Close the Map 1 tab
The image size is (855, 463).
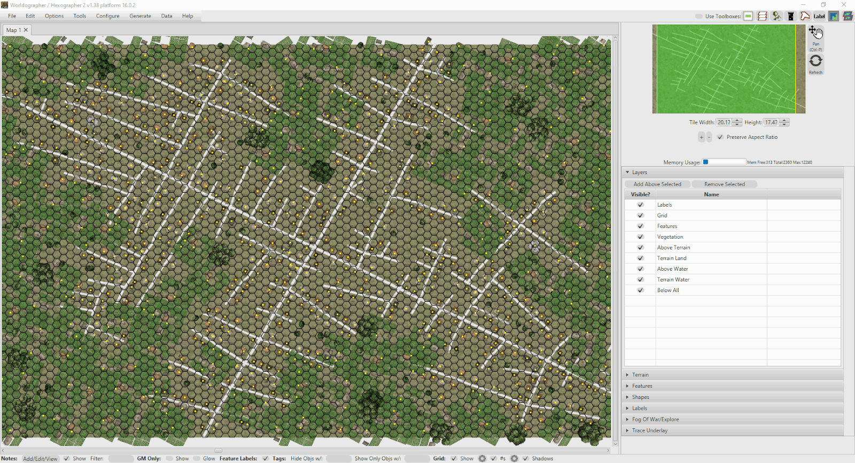(26, 30)
